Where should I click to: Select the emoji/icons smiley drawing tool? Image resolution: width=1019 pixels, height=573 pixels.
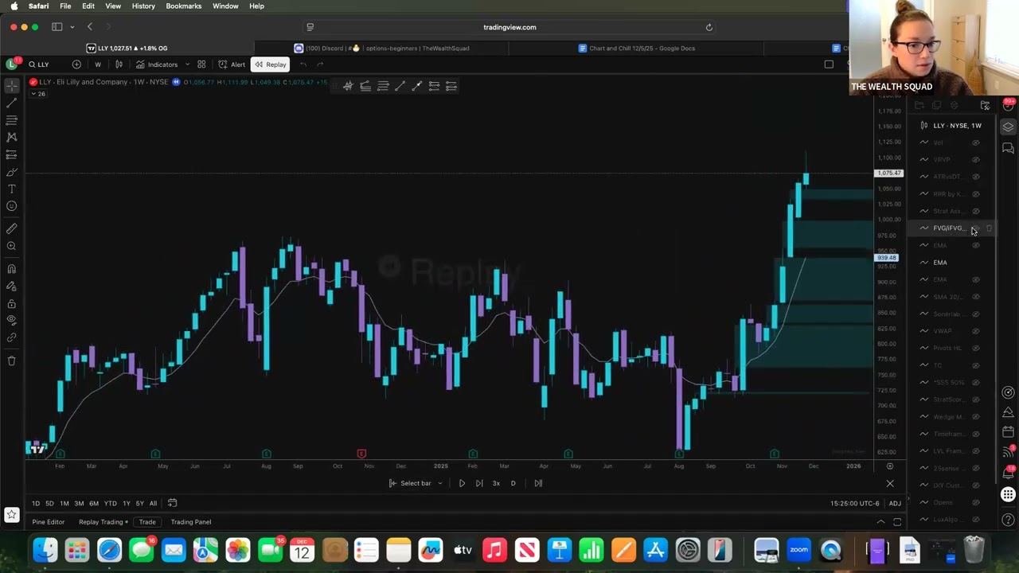click(x=12, y=206)
